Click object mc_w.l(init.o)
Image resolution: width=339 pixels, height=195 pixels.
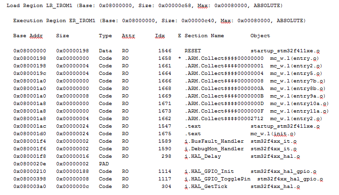tap(273, 134)
